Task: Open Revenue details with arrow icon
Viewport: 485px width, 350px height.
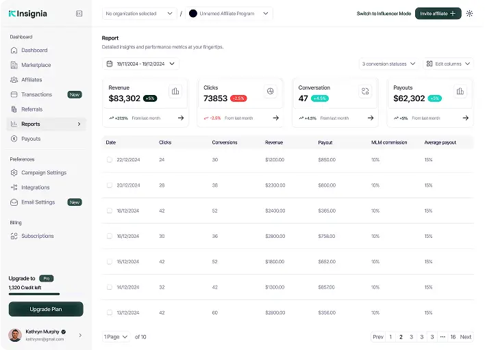Action: pos(181,118)
